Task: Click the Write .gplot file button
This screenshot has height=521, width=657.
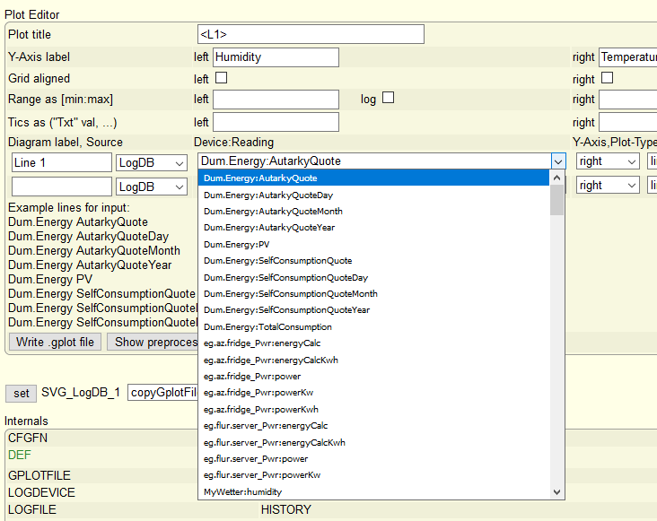Action: pyautogui.click(x=55, y=342)
